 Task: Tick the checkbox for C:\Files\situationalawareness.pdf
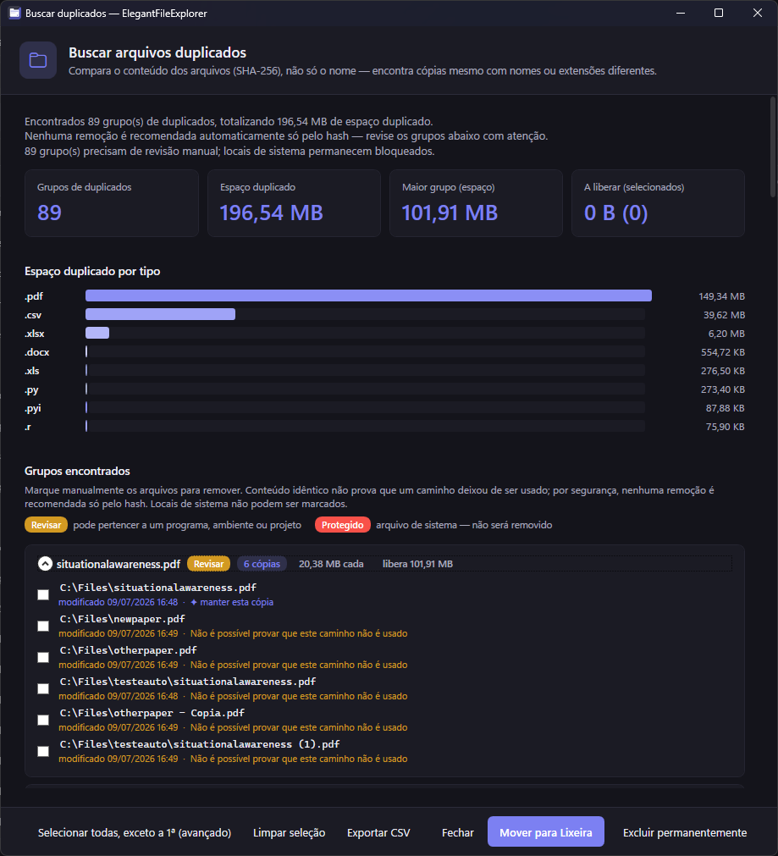[x=43, y=594]
